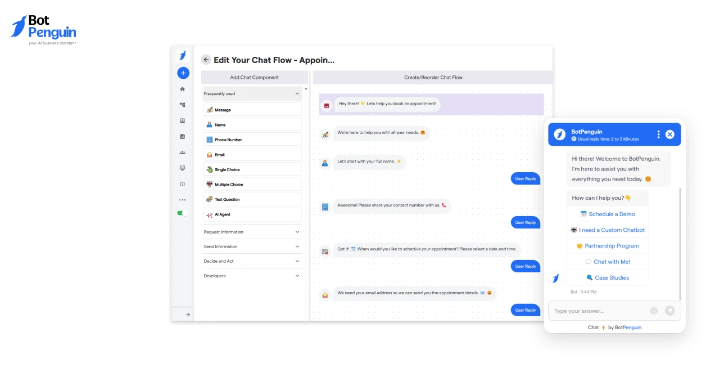Open the help question icon in the sidebar

point(182,184)
